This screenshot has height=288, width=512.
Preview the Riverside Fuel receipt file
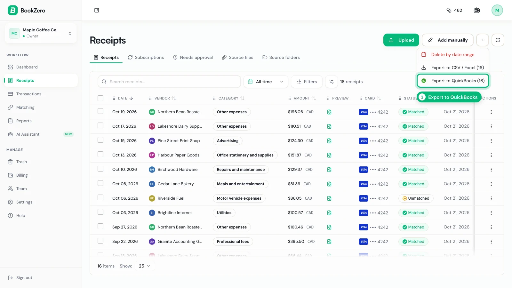329,198
